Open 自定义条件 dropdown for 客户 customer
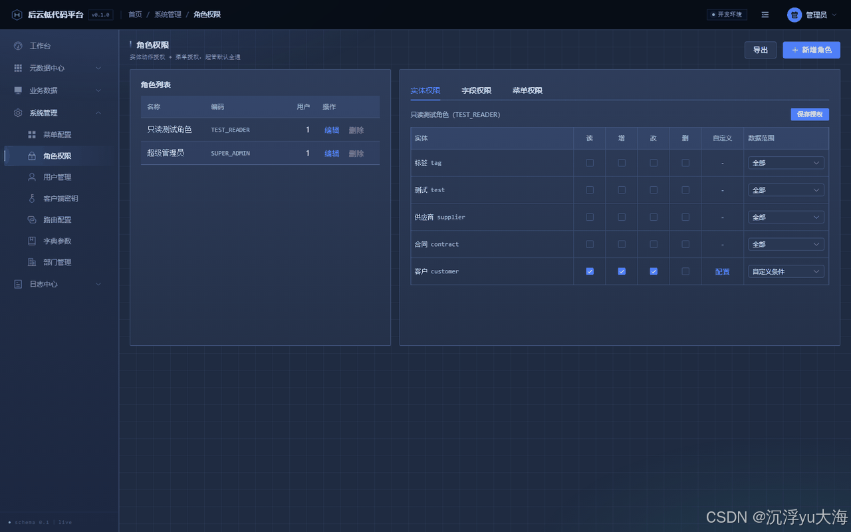851x532 pixels. tap(786, 271)
